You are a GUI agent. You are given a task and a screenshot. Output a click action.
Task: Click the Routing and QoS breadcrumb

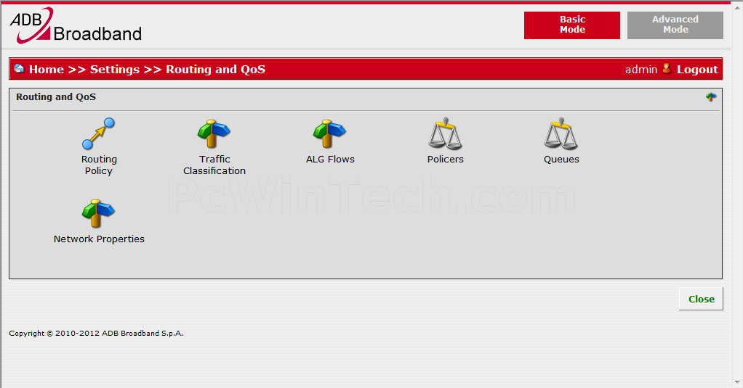215,70
